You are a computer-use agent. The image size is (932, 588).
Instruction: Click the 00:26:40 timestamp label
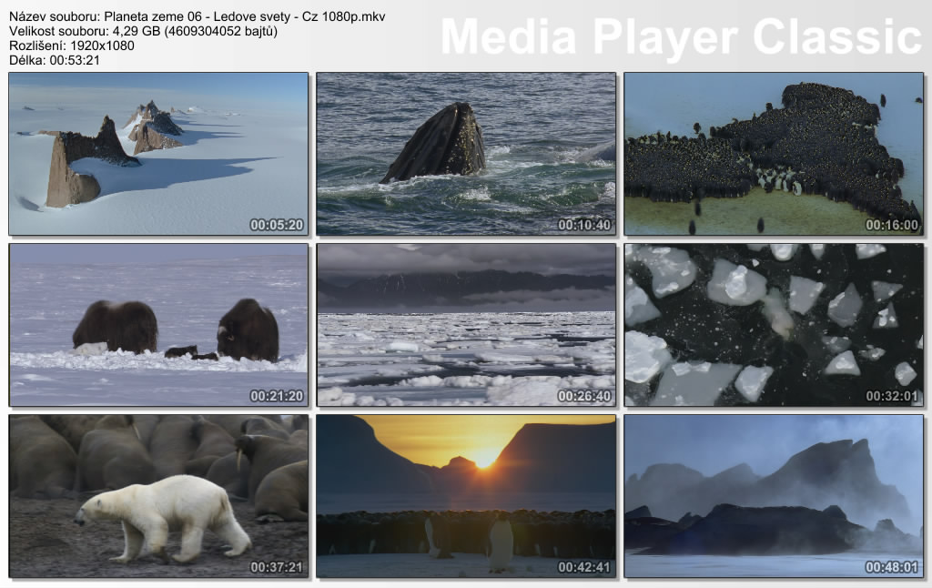584,396
